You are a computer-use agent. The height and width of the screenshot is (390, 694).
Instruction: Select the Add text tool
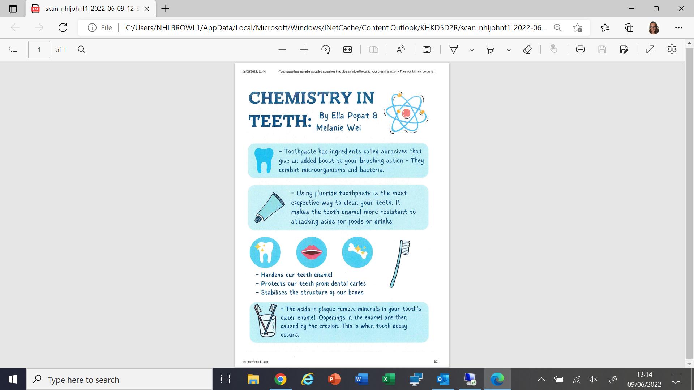tap(427, 49)
